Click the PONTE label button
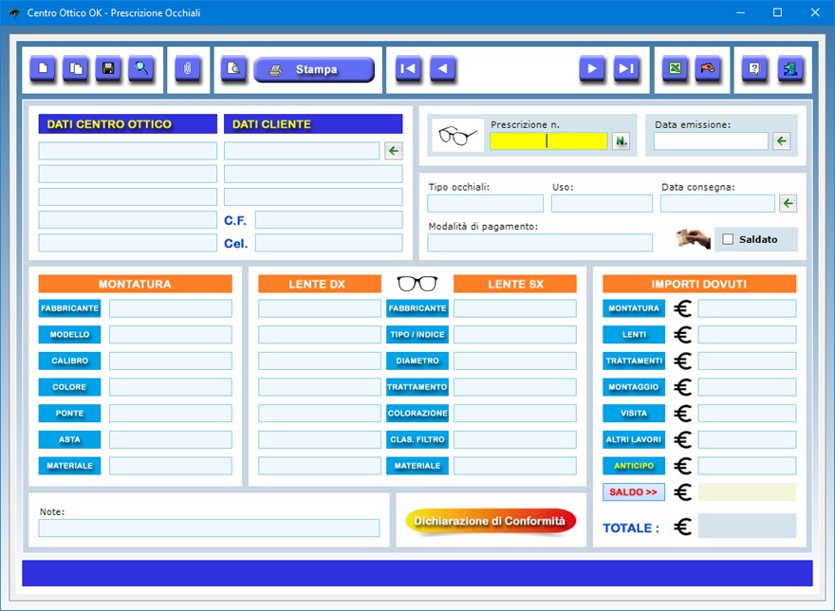Viewport: 835px width, 611px height. click(x=70, y=414)
